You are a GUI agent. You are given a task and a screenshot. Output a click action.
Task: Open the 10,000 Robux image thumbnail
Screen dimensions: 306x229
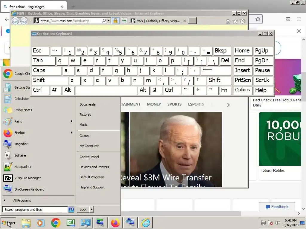280,139
